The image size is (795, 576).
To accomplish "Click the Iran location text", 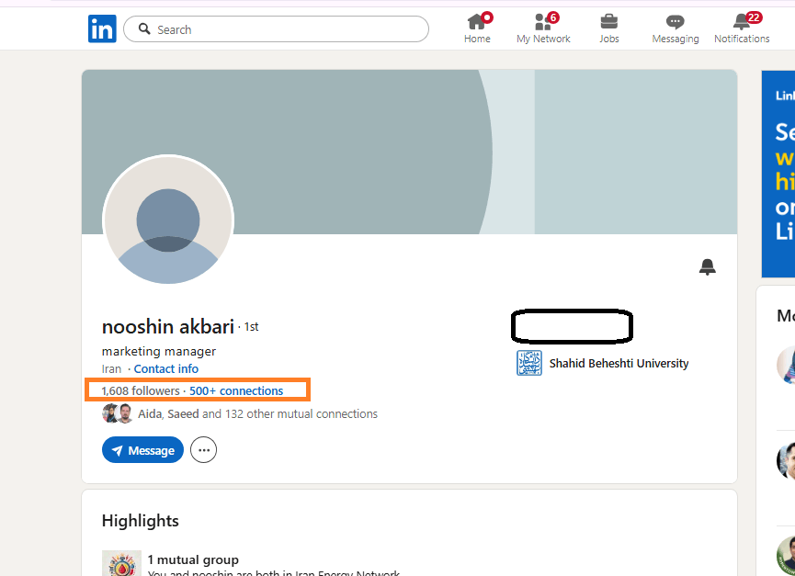I will [x=111, y=368].
